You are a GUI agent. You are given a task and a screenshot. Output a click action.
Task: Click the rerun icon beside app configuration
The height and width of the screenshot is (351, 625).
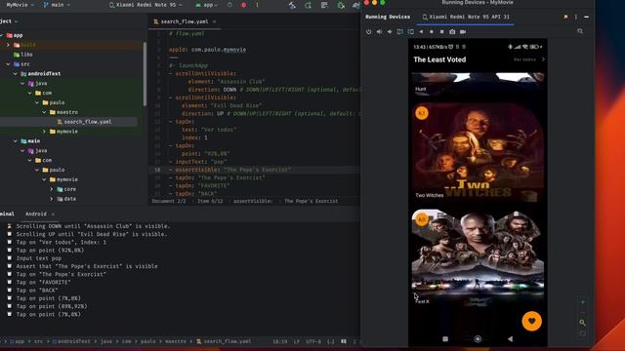coord(229,5)
